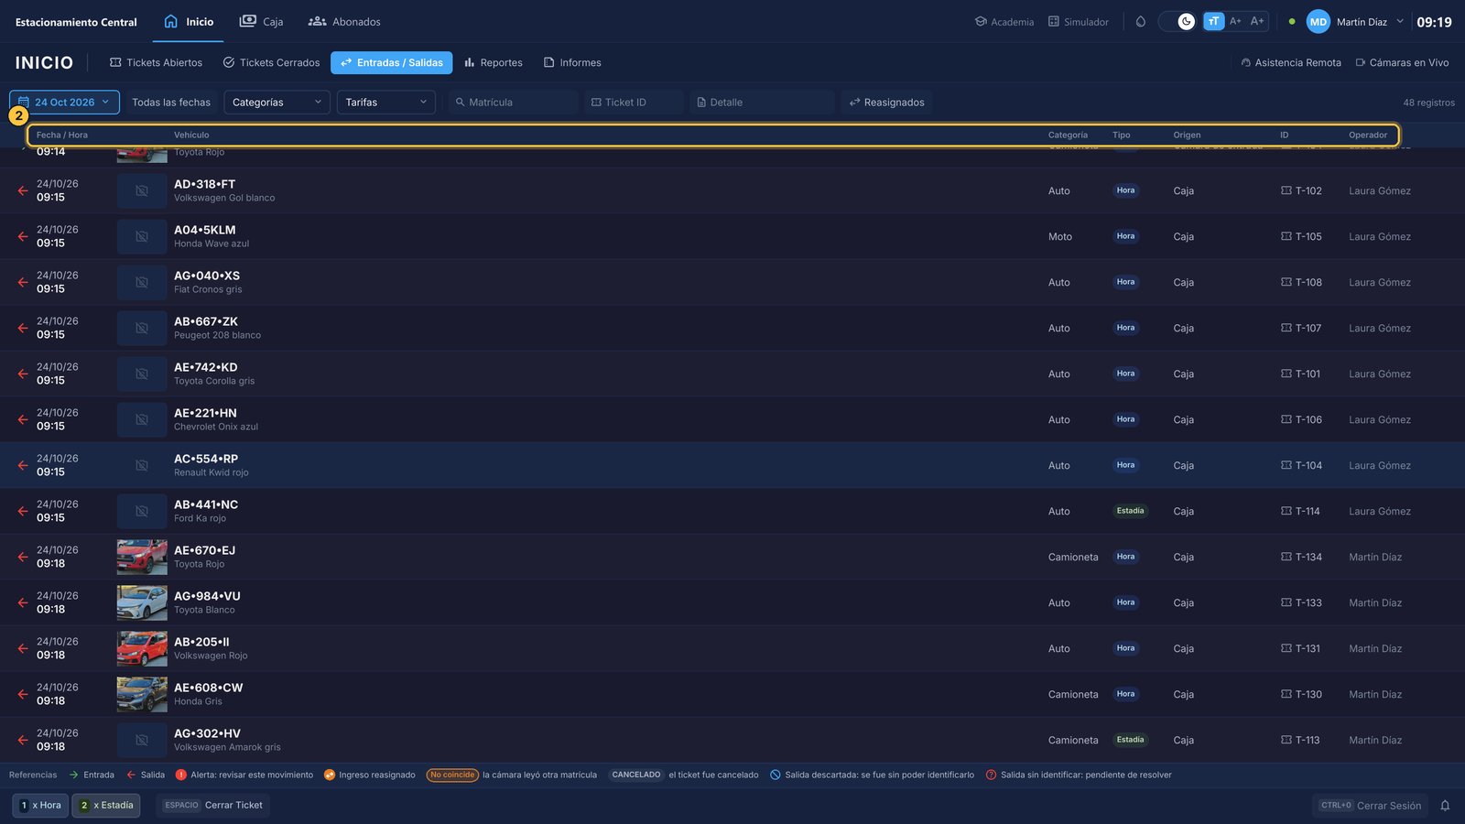
Task: Go to the Tickets Abiertos view
Action: (156, 62)
